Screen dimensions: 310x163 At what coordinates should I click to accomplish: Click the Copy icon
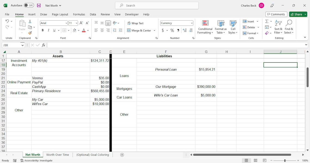[30, 27]
